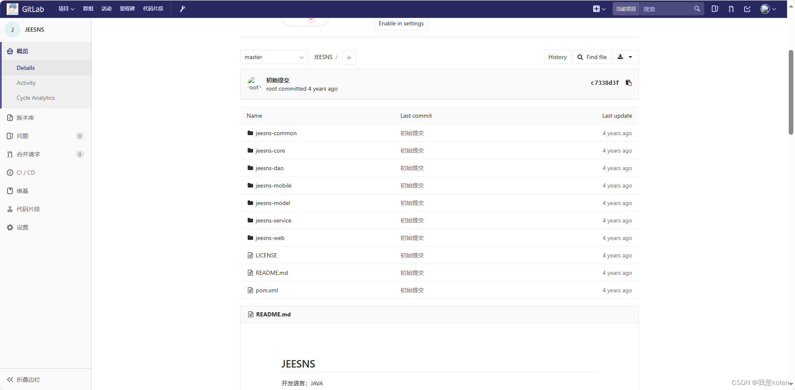Click the README.md preview panel header
The image size is (795, 390).
pyautogui.click(x=439, y=314)
